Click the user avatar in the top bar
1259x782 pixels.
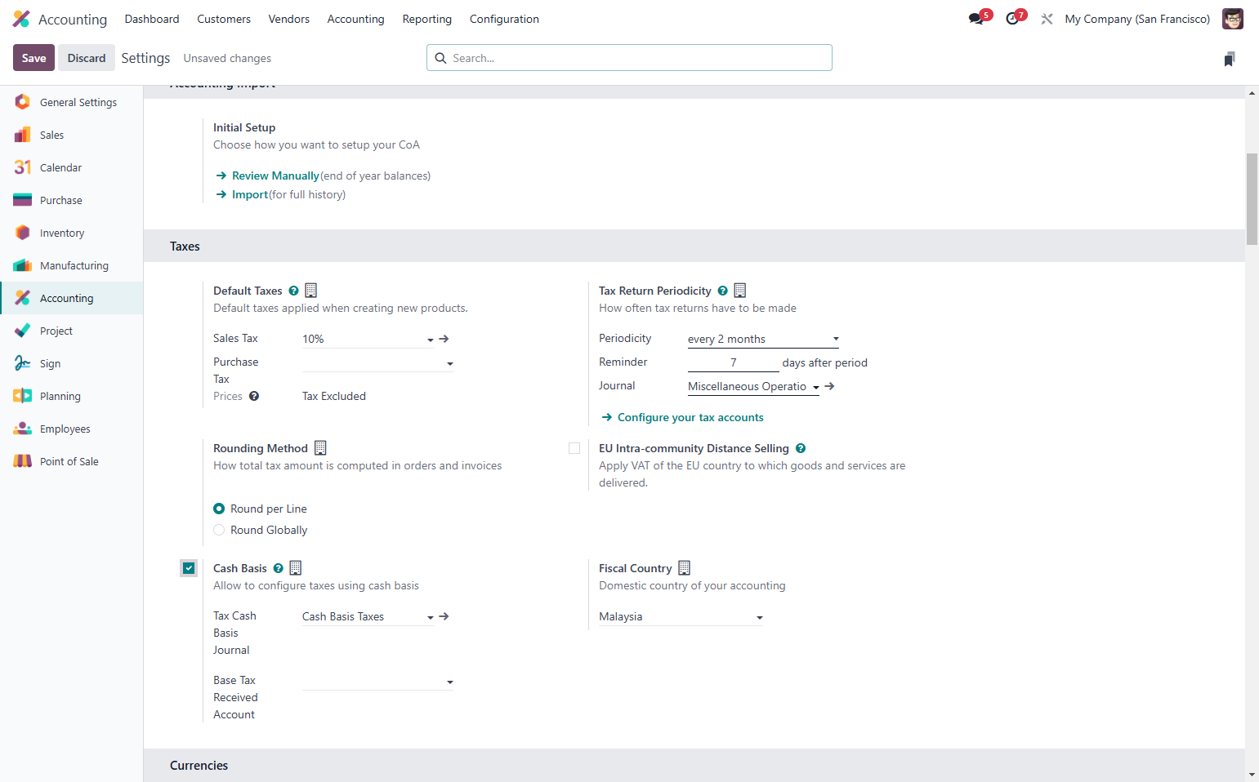(1232, 19)
